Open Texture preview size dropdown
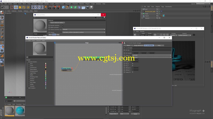This screenshot has width=213, height=119. pos(84,29)
